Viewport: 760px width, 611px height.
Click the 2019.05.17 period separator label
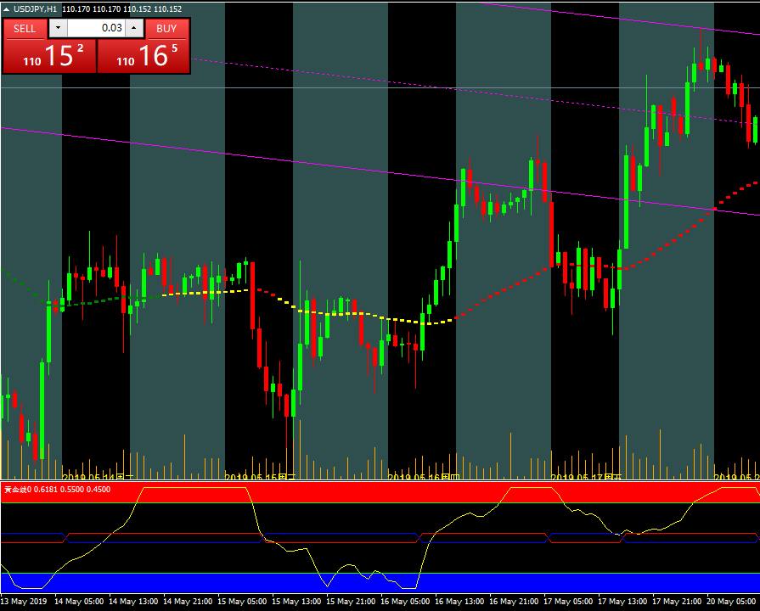pyautogui.click(x=586, y=478)
